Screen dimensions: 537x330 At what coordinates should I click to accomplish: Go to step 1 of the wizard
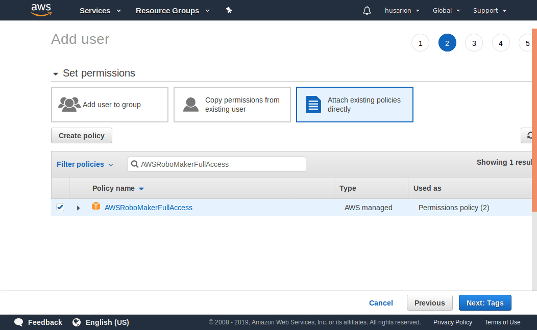click(420, 43)
